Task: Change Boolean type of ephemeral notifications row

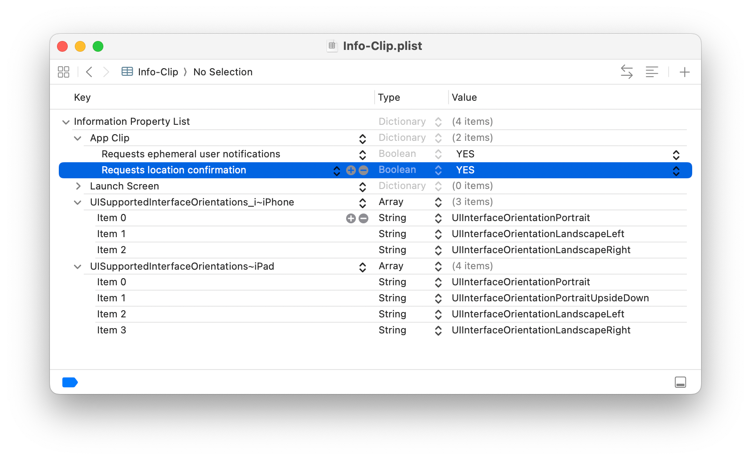Action: click(438, 154)
